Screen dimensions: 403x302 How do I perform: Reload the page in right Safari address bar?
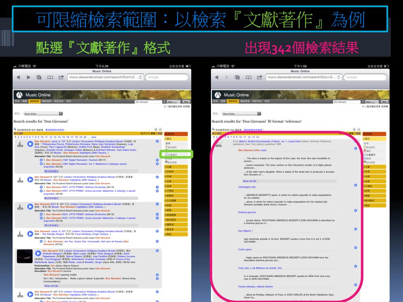coord(339,77)
